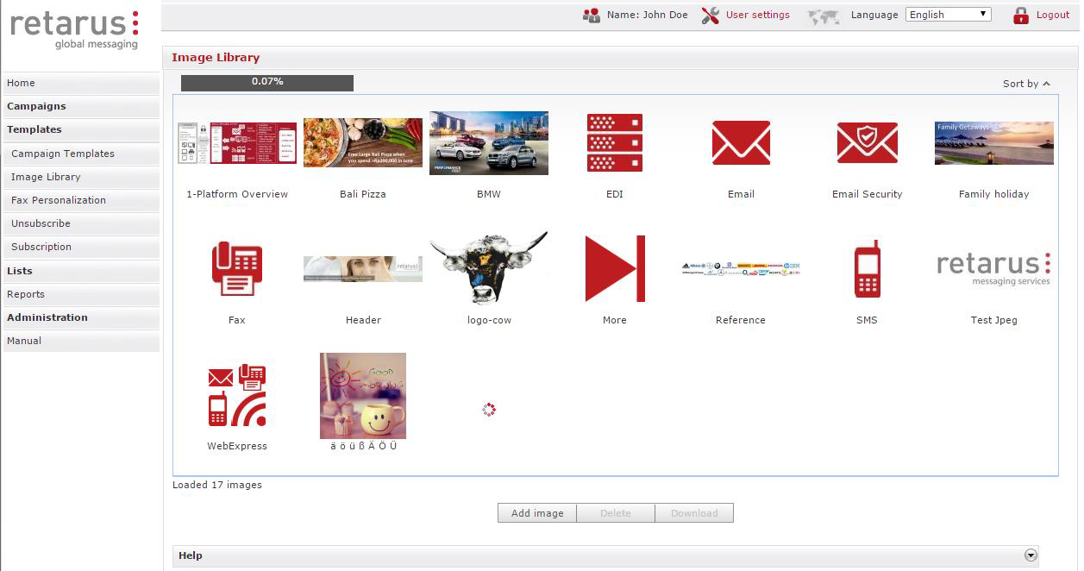Select the red Email envelope image
Viewport: 1084px width, 571px height.
[741, 142]
